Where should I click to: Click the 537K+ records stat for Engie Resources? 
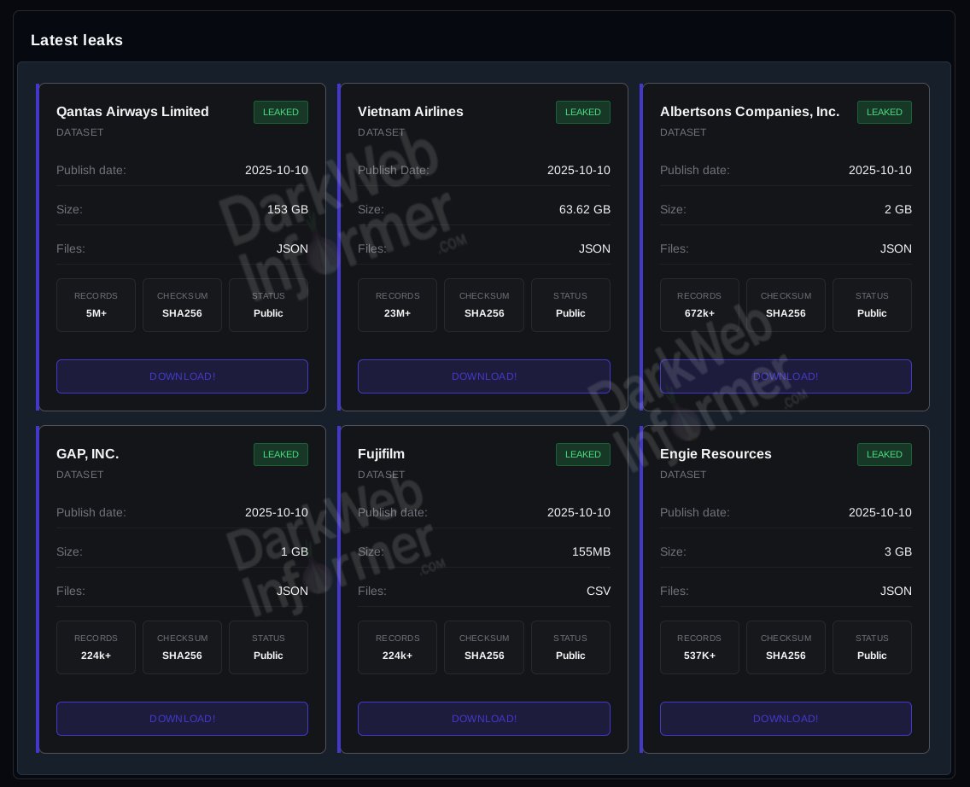tap(699, 647)
